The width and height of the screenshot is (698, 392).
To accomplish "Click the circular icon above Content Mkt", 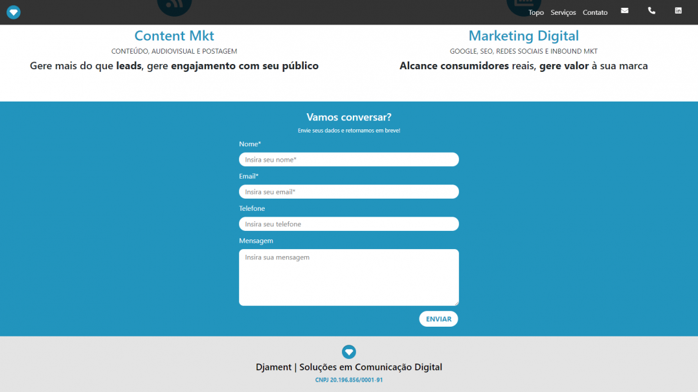I will 174,6.
